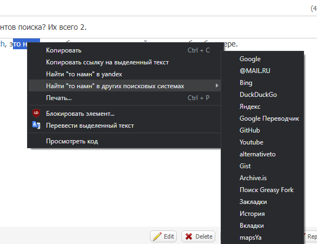Click pencil icon on Edit button
Image resolution: width=317 pixels, height=244 pixels.
point(157,236)
